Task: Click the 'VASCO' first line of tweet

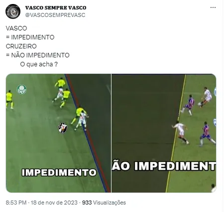Action: 16,28
